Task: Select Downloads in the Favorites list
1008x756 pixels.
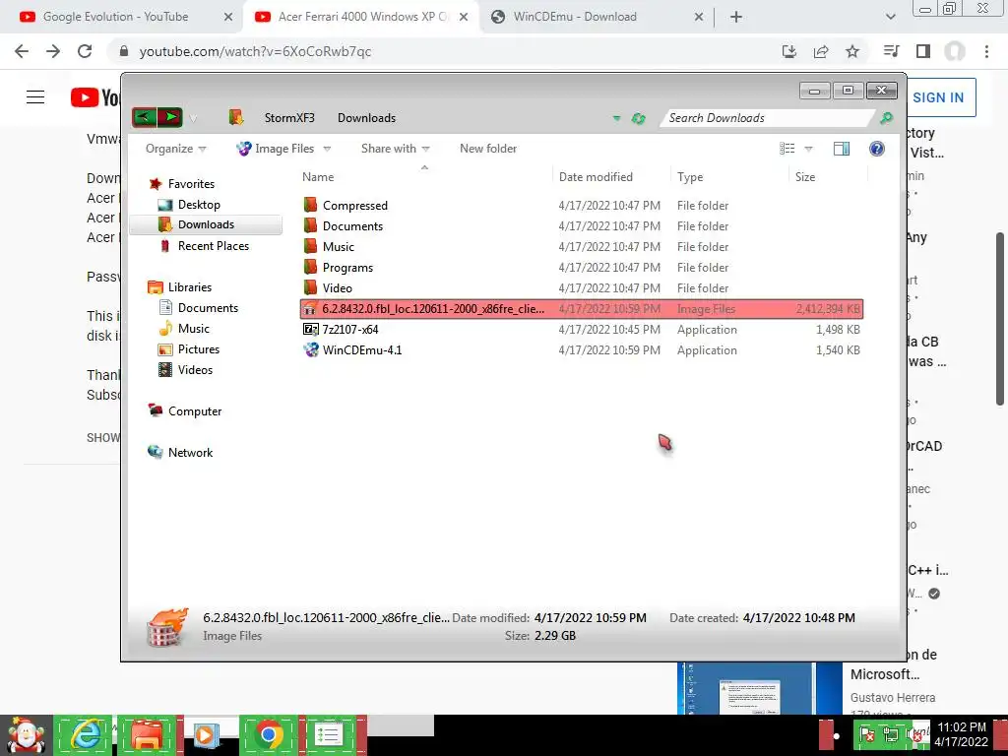Action: (206, 224)
